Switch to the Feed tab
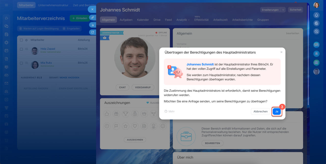The width and height of the screenshot is (326, 164). pos(168,20)
